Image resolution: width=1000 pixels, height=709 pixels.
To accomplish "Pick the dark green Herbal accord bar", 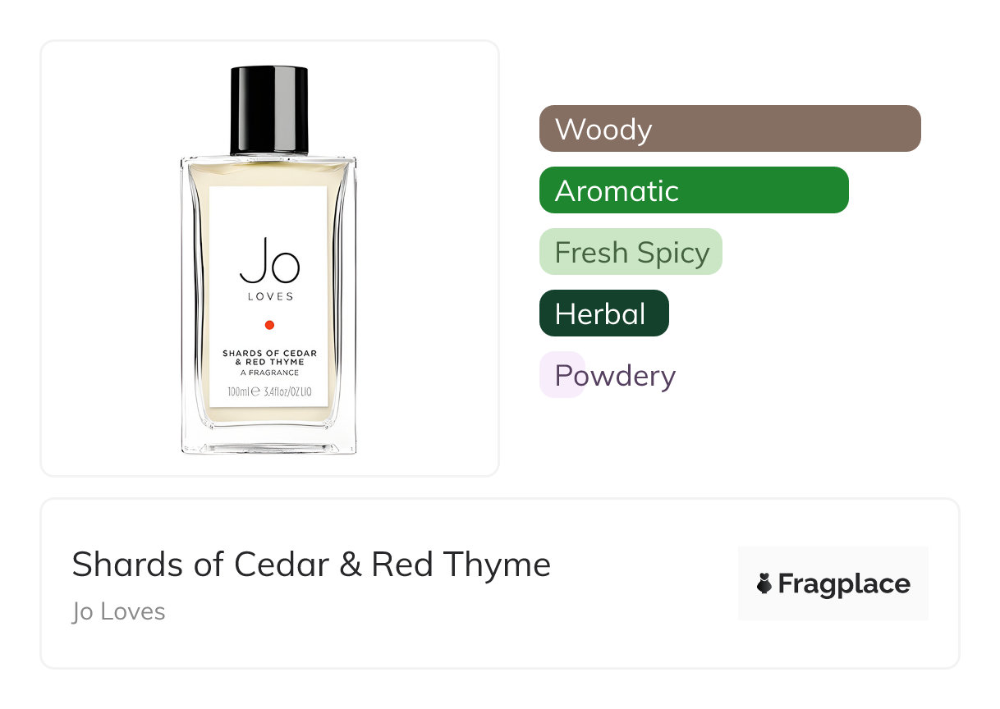I will point(603,313).
